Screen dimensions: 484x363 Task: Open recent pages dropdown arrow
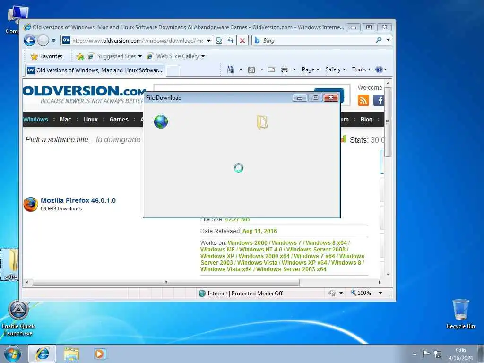pyautogui.click(x=54, y=41)
